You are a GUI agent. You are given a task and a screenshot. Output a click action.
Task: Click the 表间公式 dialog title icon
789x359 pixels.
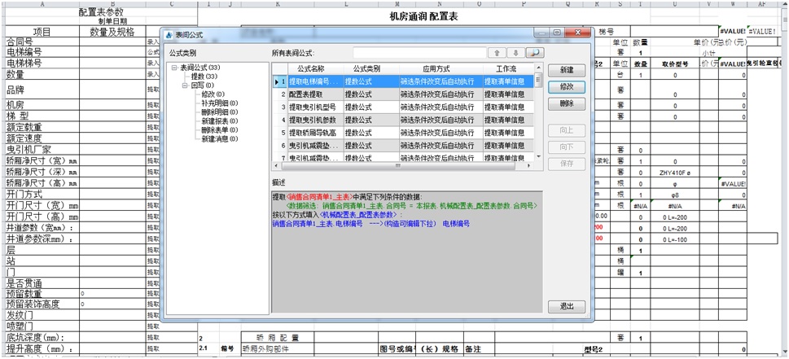(169, 34)
